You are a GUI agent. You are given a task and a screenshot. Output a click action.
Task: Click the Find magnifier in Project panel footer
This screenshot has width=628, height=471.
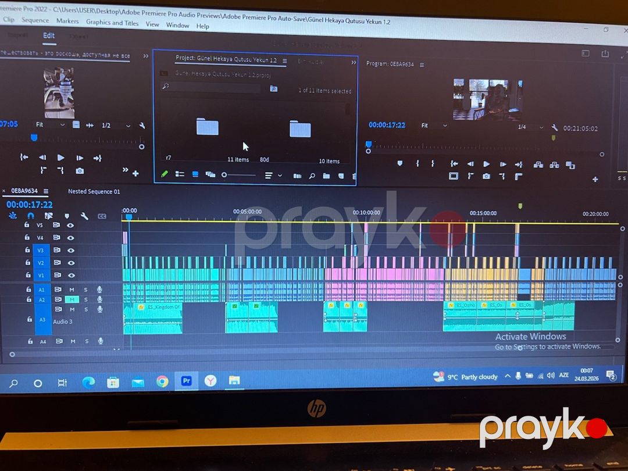tap(312, 176)
